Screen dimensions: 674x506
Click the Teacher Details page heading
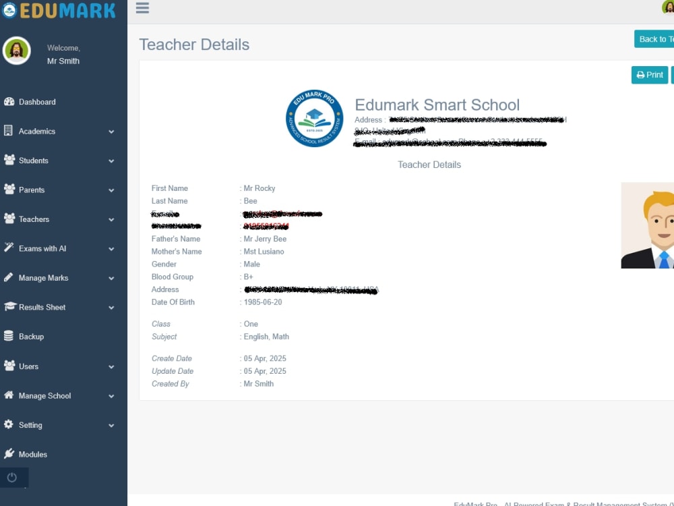point(194,45)
